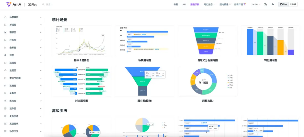This screenshot has height=137, width=304.
Task: Click the AntV logo
Action: coord(14,4)
